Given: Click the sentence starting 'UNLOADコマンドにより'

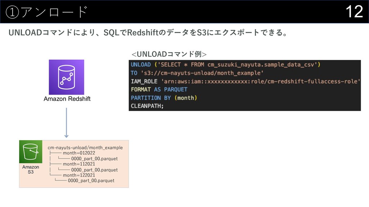Looking at the screenshot, I should click(x=148, y=32).
